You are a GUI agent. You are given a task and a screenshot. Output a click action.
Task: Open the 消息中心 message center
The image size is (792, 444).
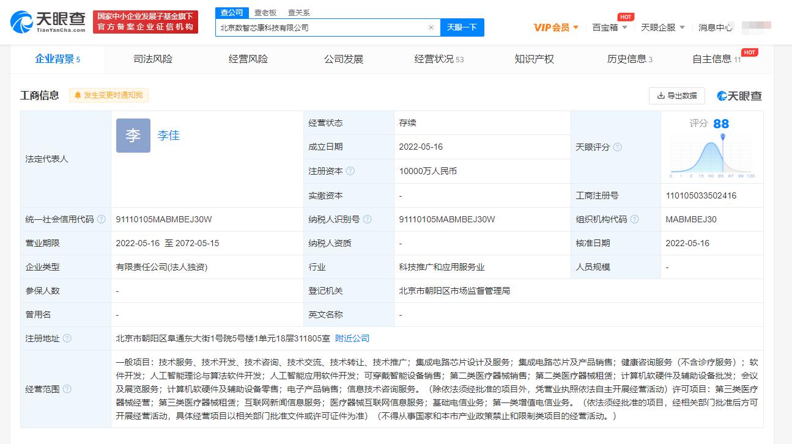click(x=716, y=27)
